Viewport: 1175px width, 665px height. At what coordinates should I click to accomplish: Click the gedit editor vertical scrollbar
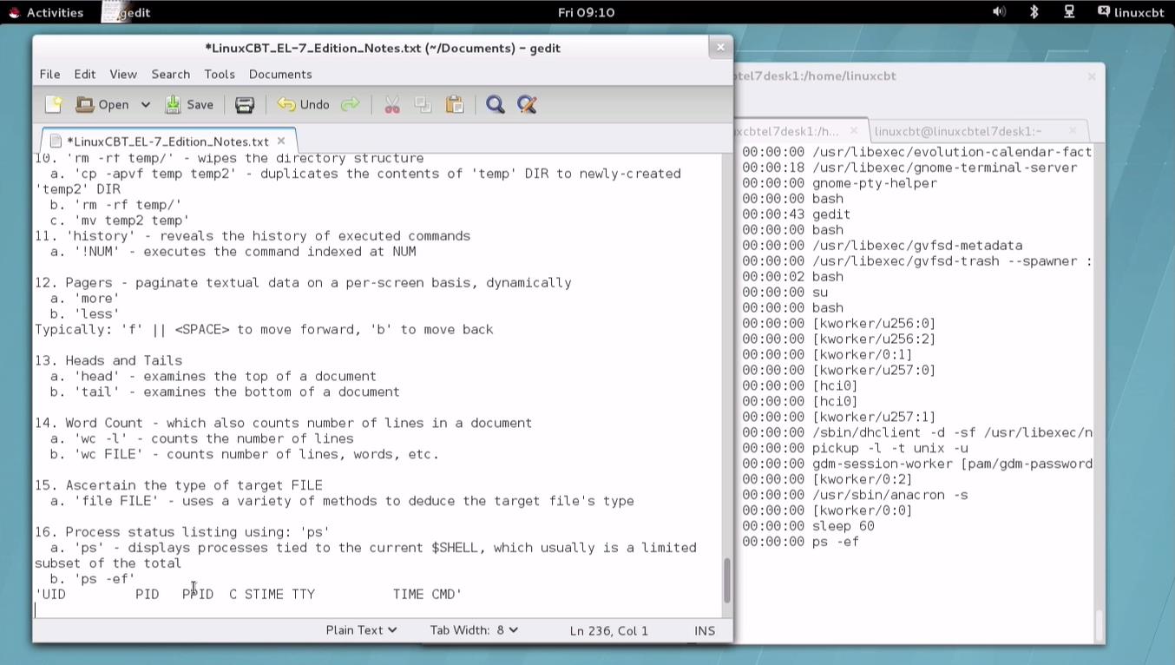point(726,580)
